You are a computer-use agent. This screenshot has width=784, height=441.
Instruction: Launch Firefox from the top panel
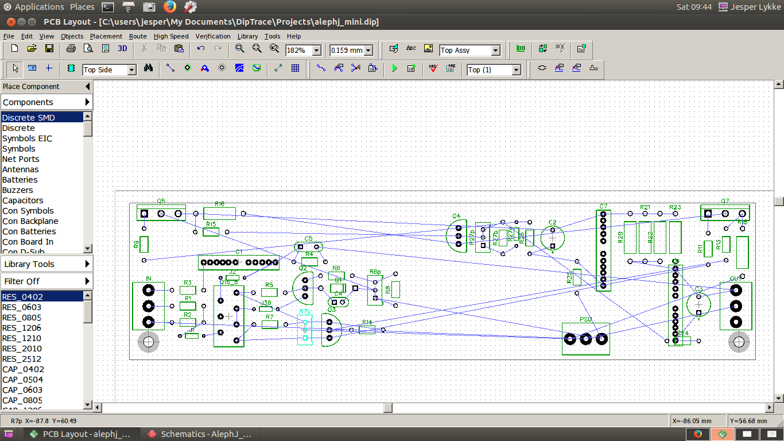pos(170,7)
